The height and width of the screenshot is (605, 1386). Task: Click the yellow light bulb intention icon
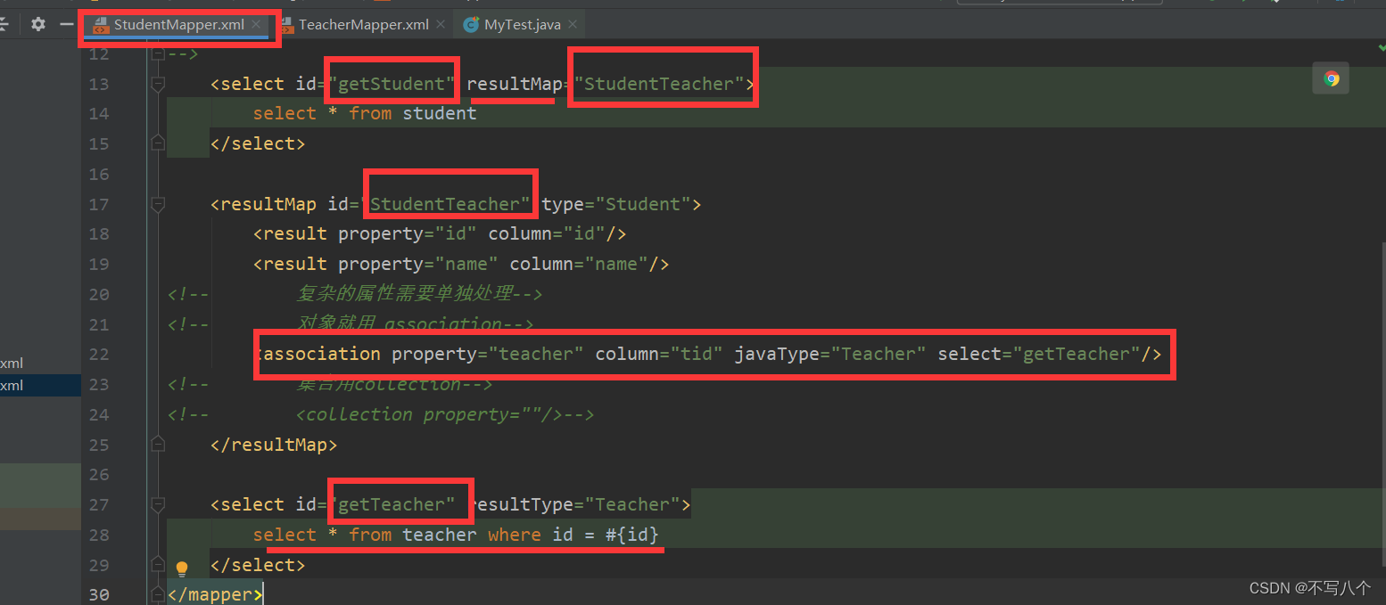pos(182,568)
